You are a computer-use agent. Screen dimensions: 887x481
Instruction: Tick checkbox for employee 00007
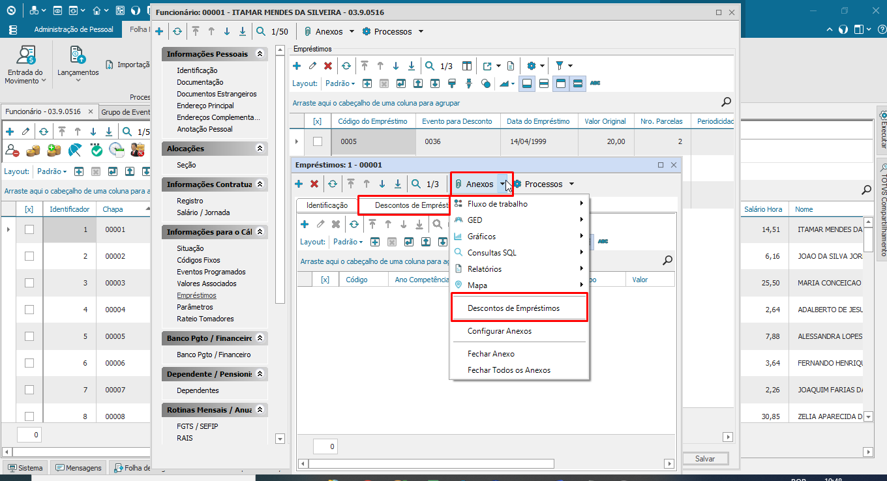tap(29, 390)
